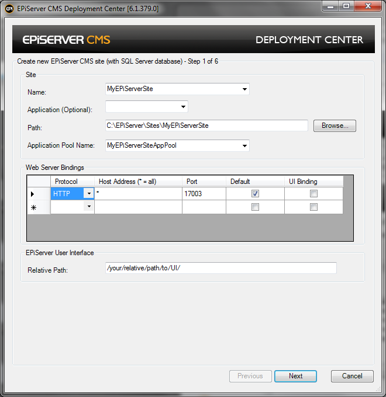386x397 pixels.
Task: Click the new row asterisk header
Action: pyautogui.click(x=32, y=207)
